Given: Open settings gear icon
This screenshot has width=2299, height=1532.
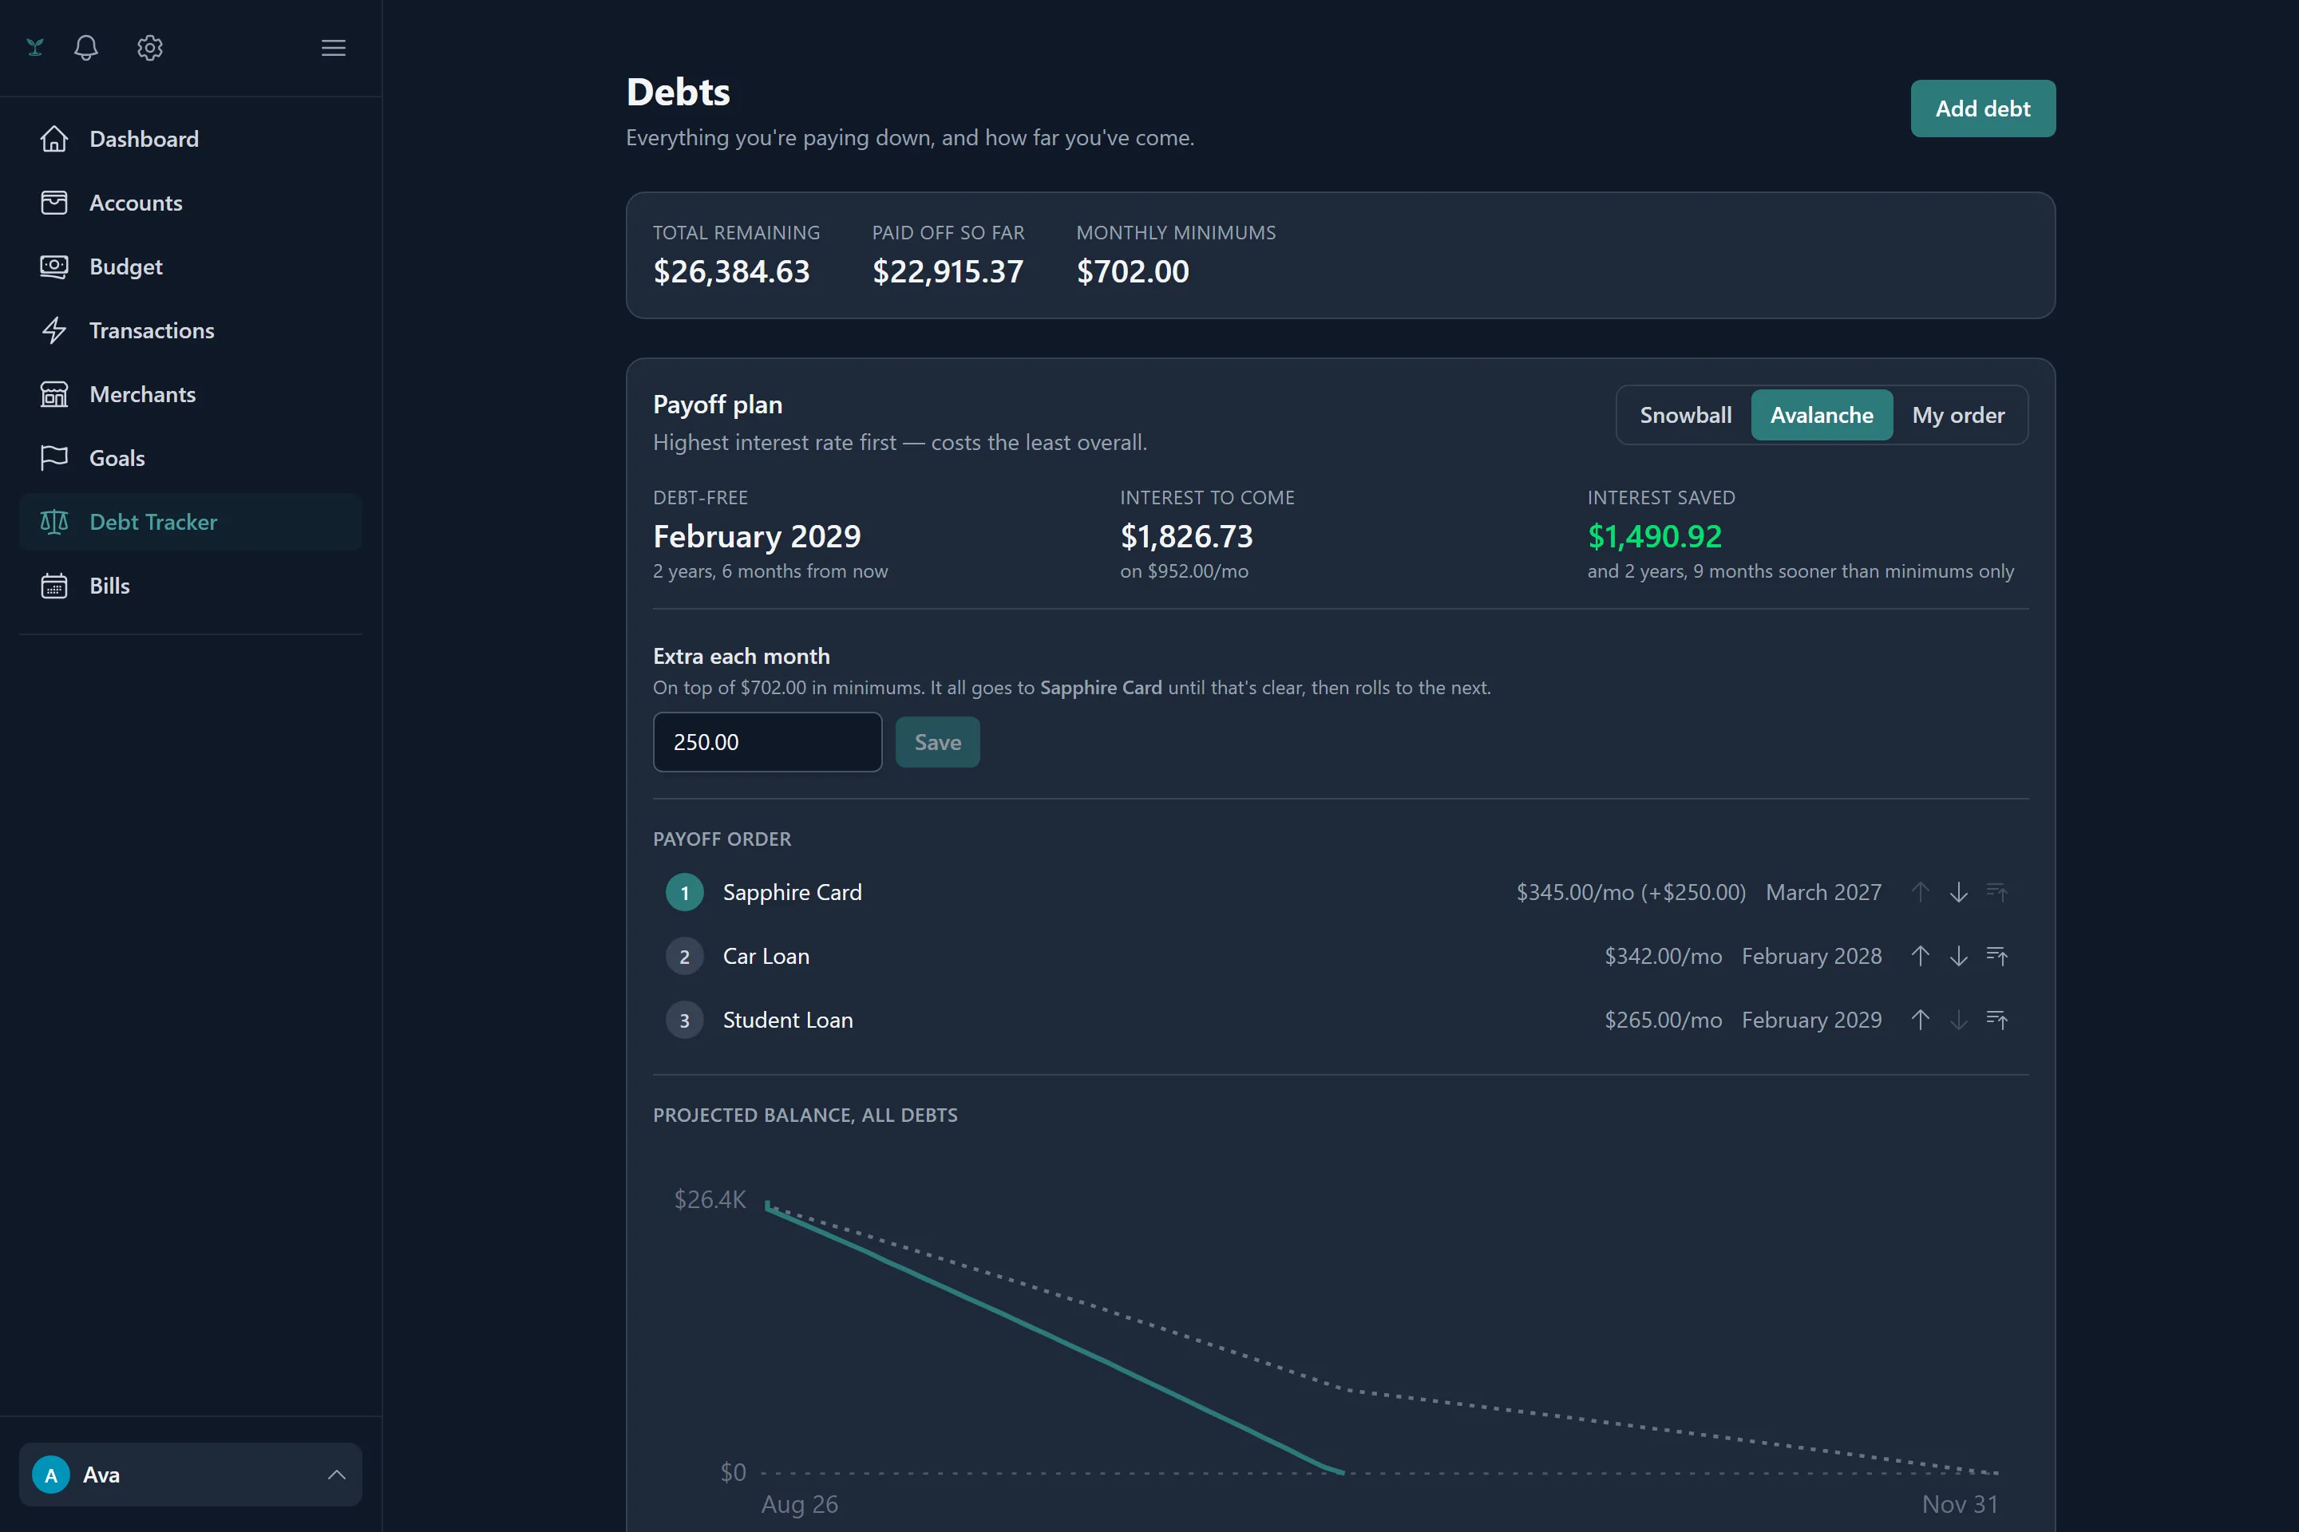Looking at the screenshot, I should 149,47.
